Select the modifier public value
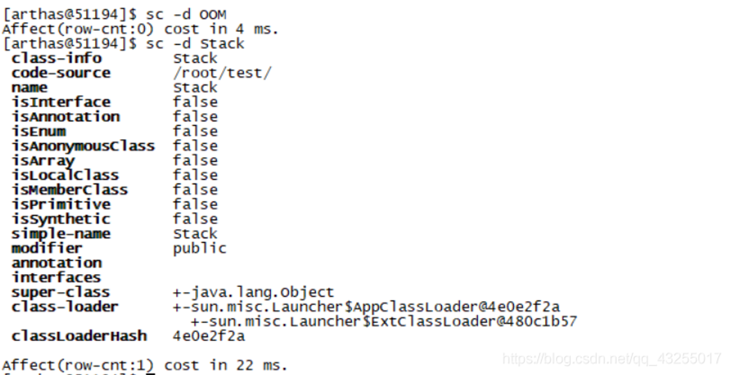 coord(200,248)
